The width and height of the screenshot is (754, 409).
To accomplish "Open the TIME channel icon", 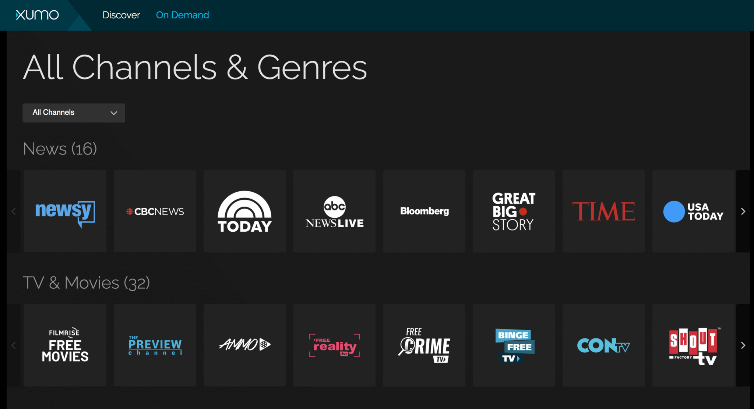I will click(603, 211).
